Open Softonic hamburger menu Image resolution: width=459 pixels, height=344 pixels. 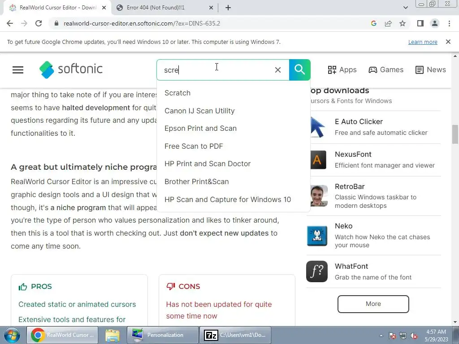point(18,70)
